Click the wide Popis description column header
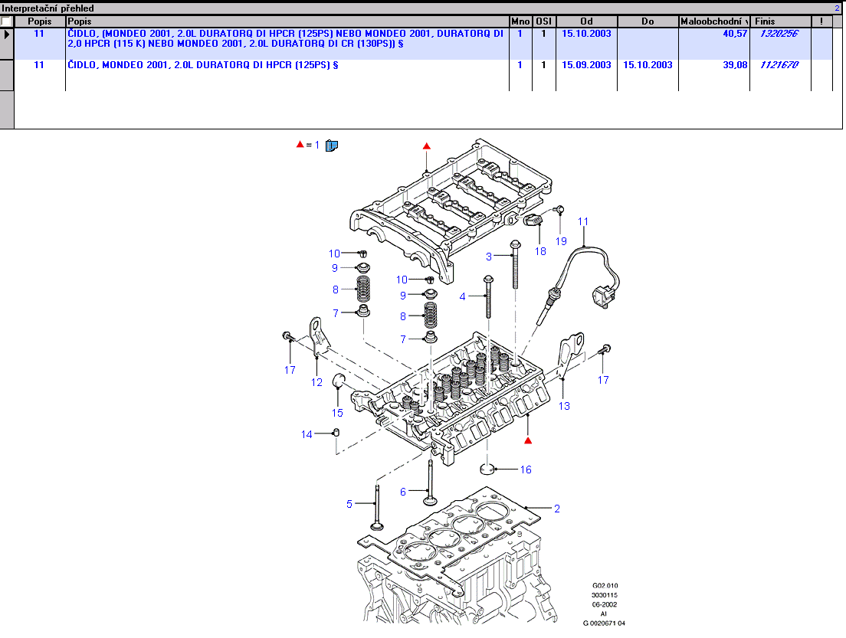Viewport: 846px width, 638px height. point(287,21)
